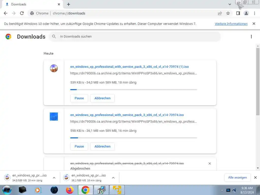Open the Weitere Informationen link
The image size is (260, 195).
tap(231, 24)
